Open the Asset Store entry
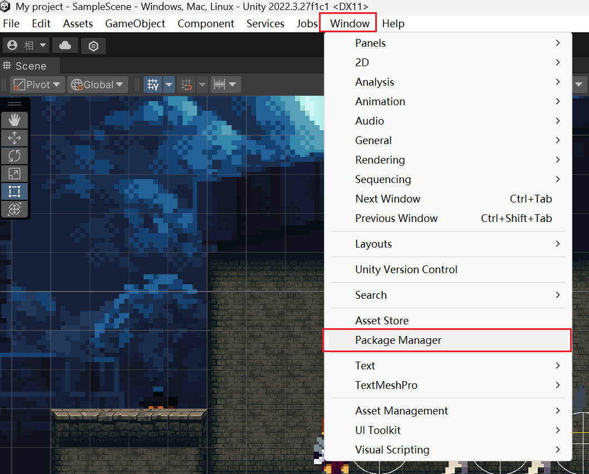 point(448,320)
